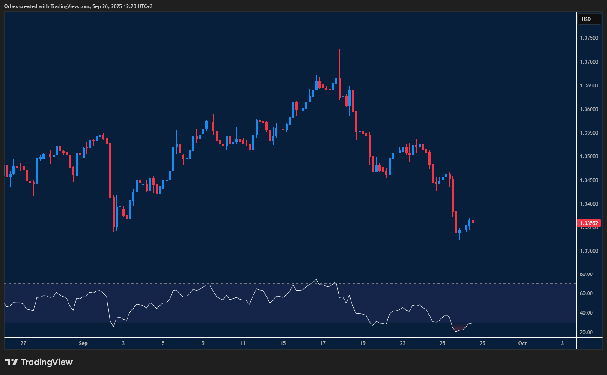The width and height of the screenshot is (607, 375).
Task: Click the 80.00 RSI scale label
Action: [x=586, y=274]
